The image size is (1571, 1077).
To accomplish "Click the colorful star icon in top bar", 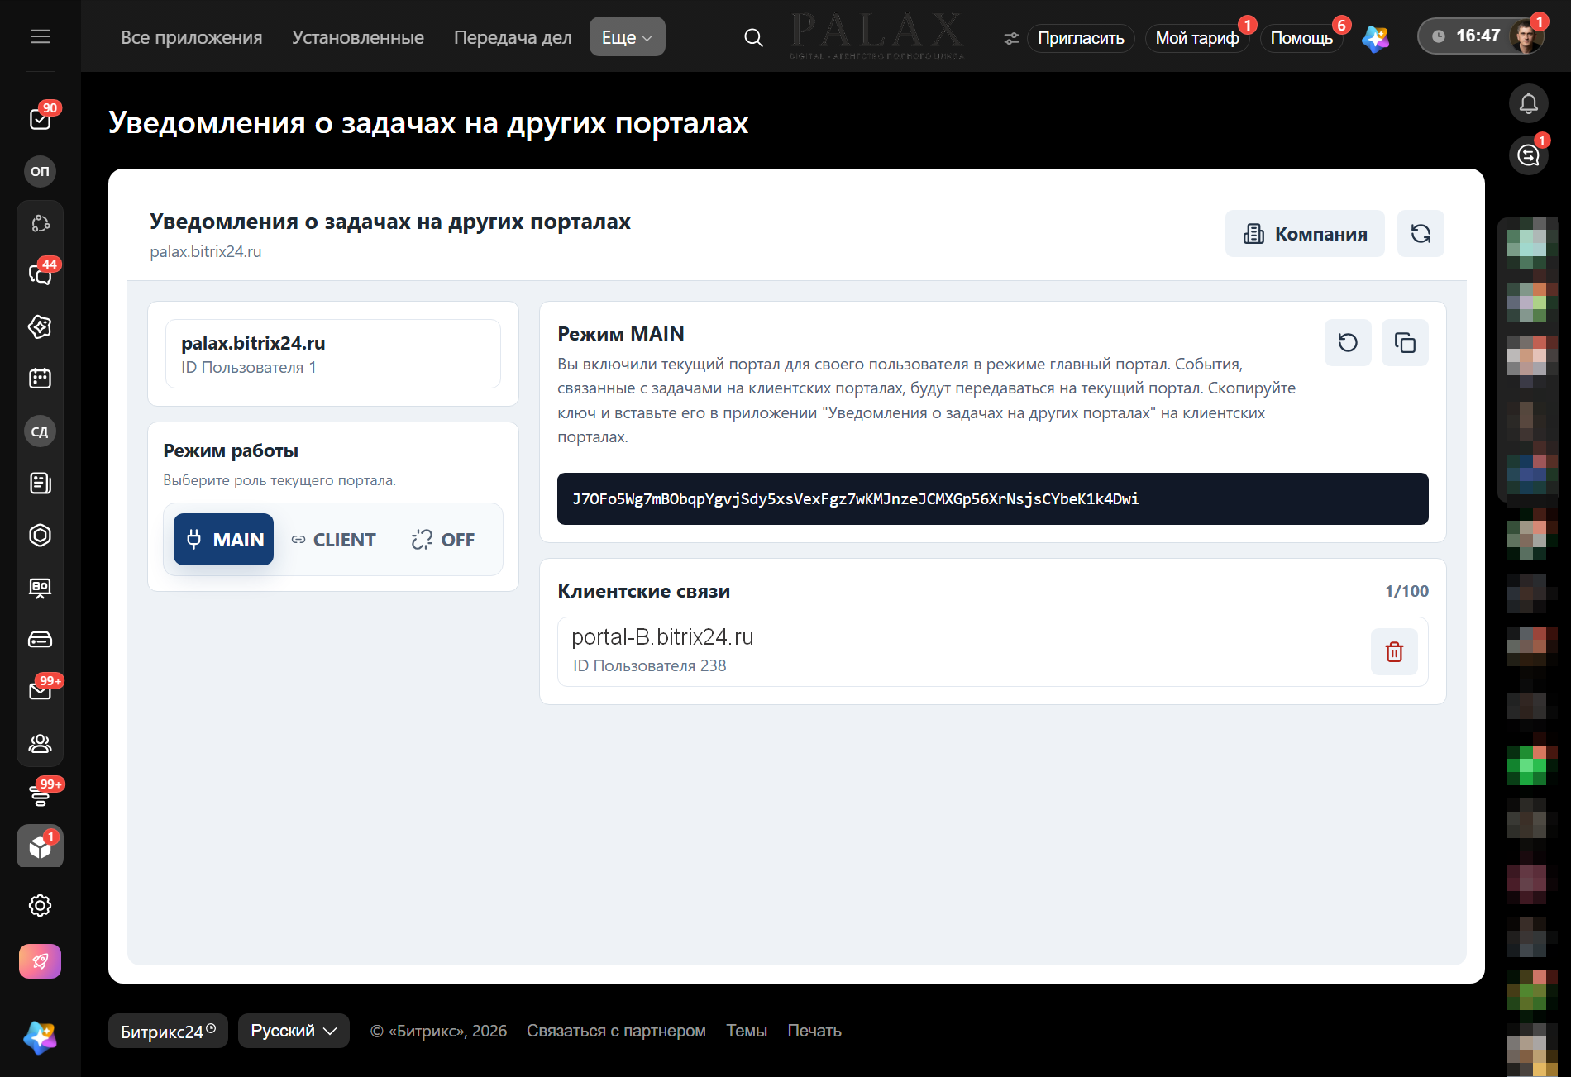I will pyautogui.click(x=1375, y=38).
